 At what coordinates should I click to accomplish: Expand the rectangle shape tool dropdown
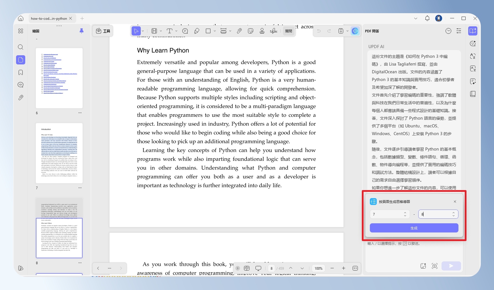tap(214, 31)
